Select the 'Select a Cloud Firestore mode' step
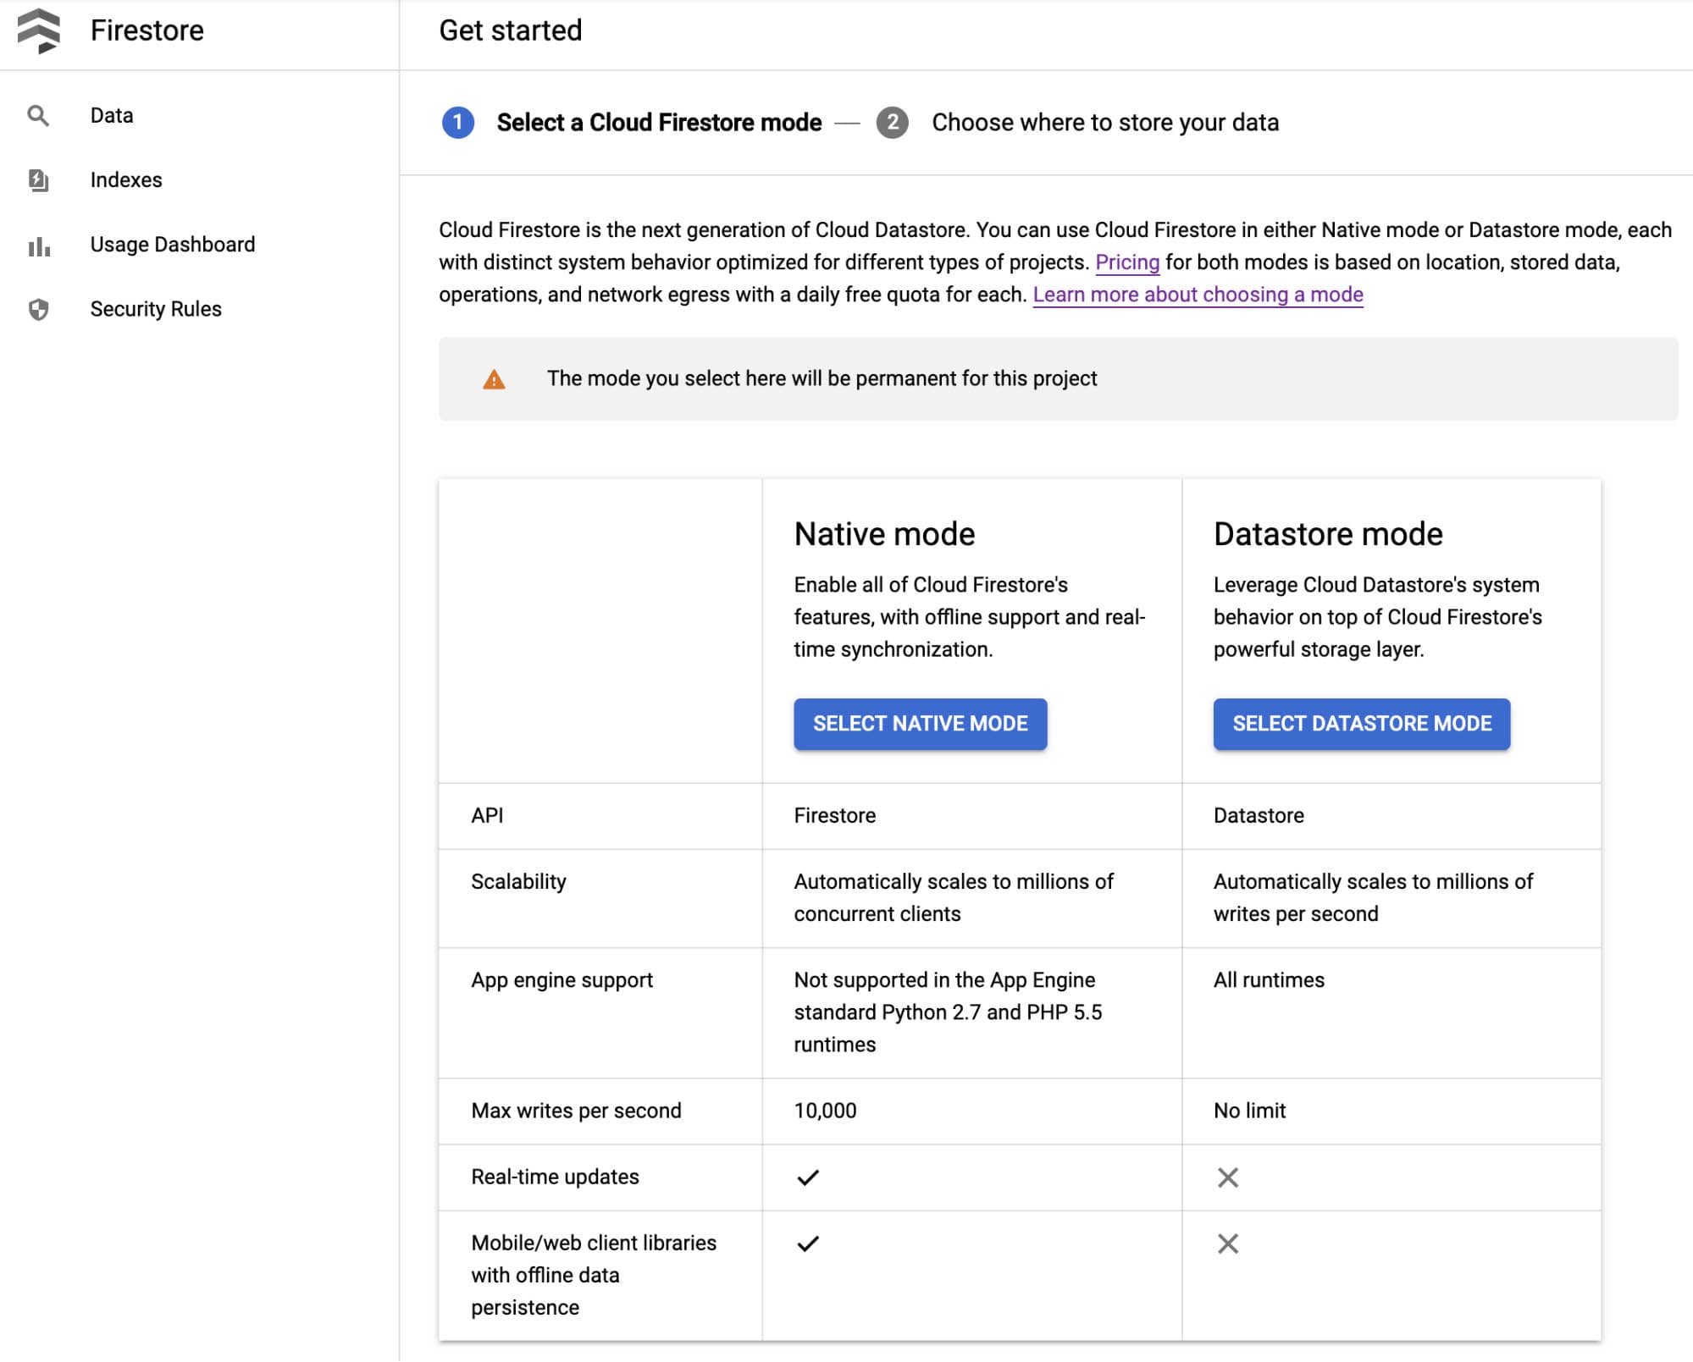 (659, 123)
